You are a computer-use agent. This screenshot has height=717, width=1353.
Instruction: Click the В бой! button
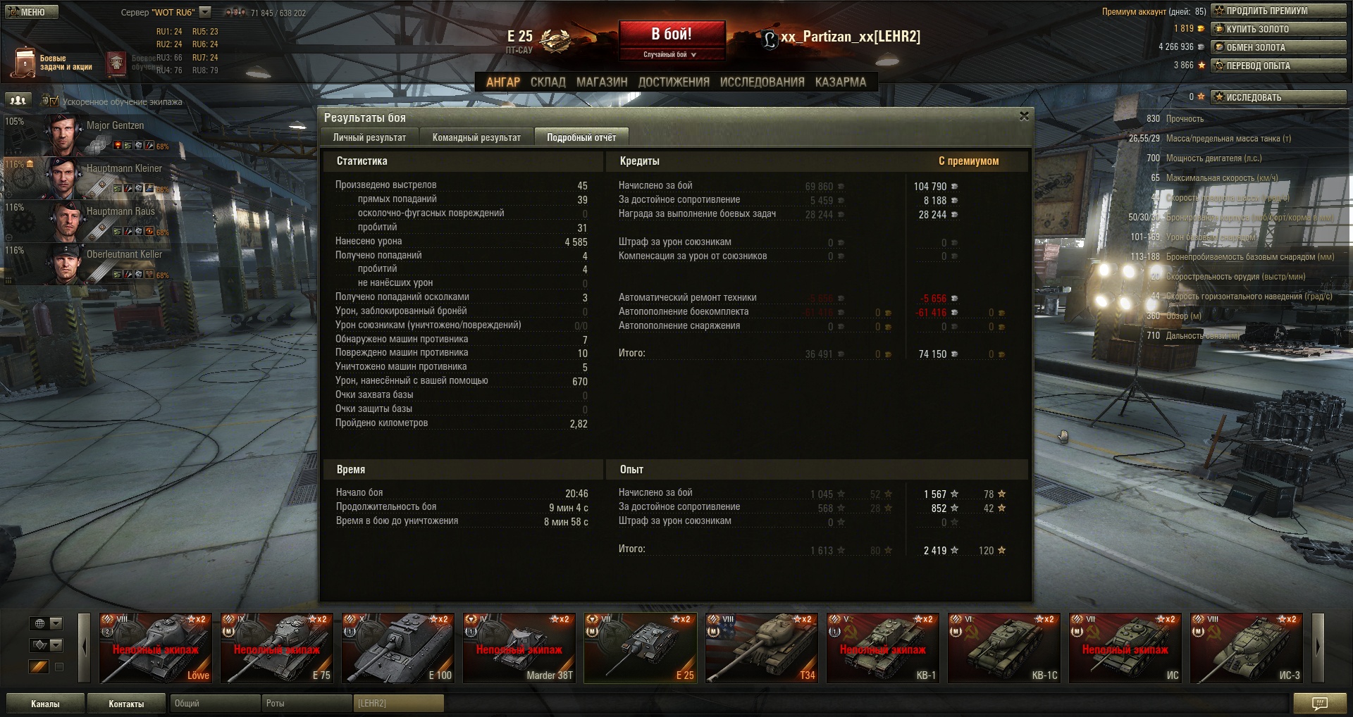[x=672, y=34]
